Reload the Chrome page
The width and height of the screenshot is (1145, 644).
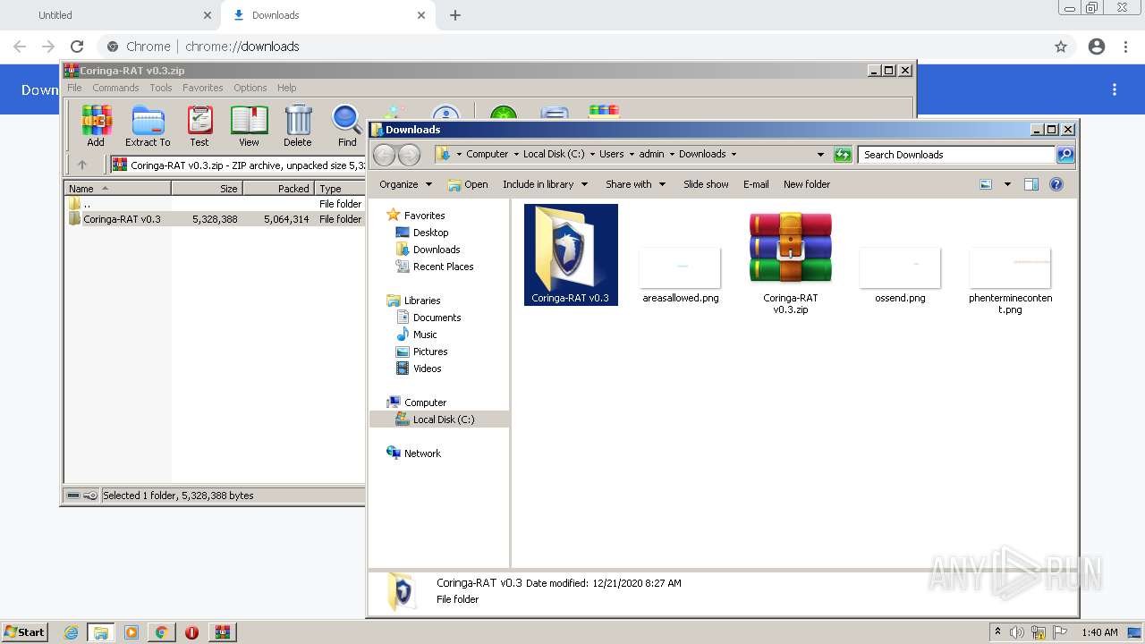pos(77,47)
